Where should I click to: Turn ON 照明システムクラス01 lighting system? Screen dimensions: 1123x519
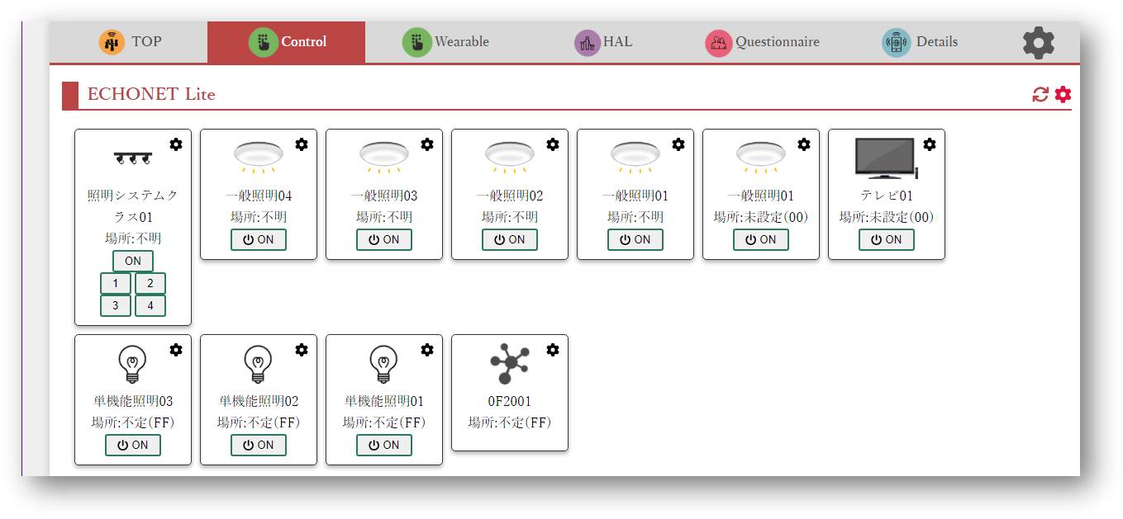tap(133, 261)
